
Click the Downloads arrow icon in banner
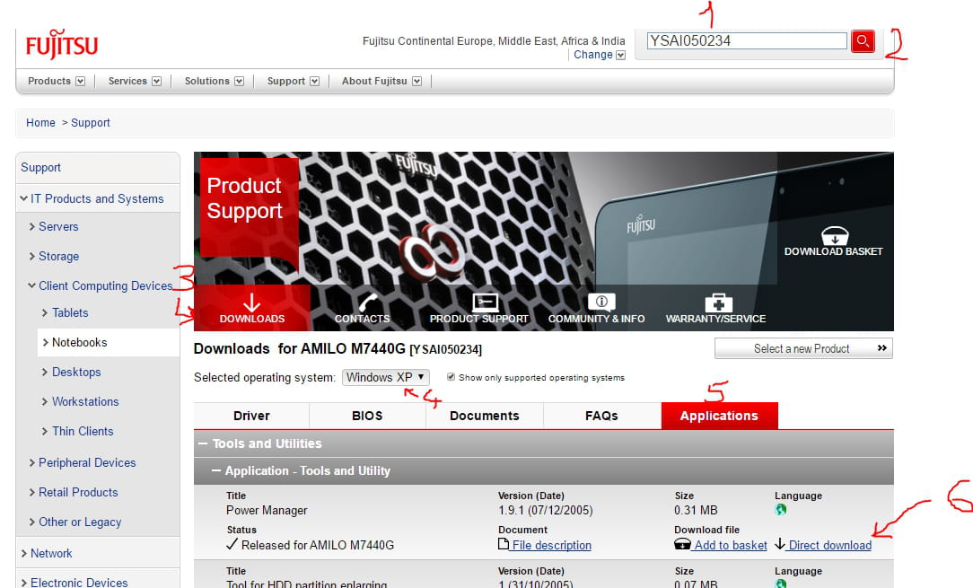click(251, 302)
